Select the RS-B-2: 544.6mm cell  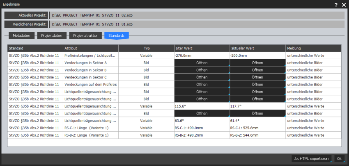pos(257,135)
